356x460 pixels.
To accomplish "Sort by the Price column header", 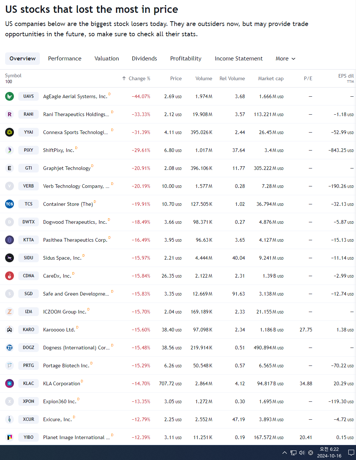I will coord(176,78).
